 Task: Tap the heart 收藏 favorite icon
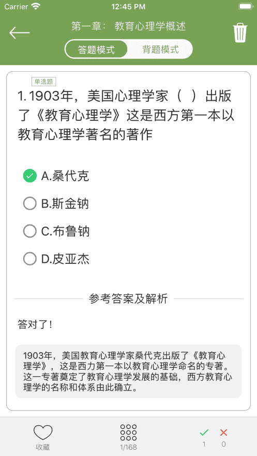(x=43, y=432)
